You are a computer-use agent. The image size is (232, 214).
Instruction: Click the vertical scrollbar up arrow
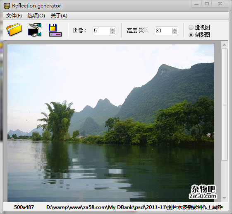click(224, 44)
